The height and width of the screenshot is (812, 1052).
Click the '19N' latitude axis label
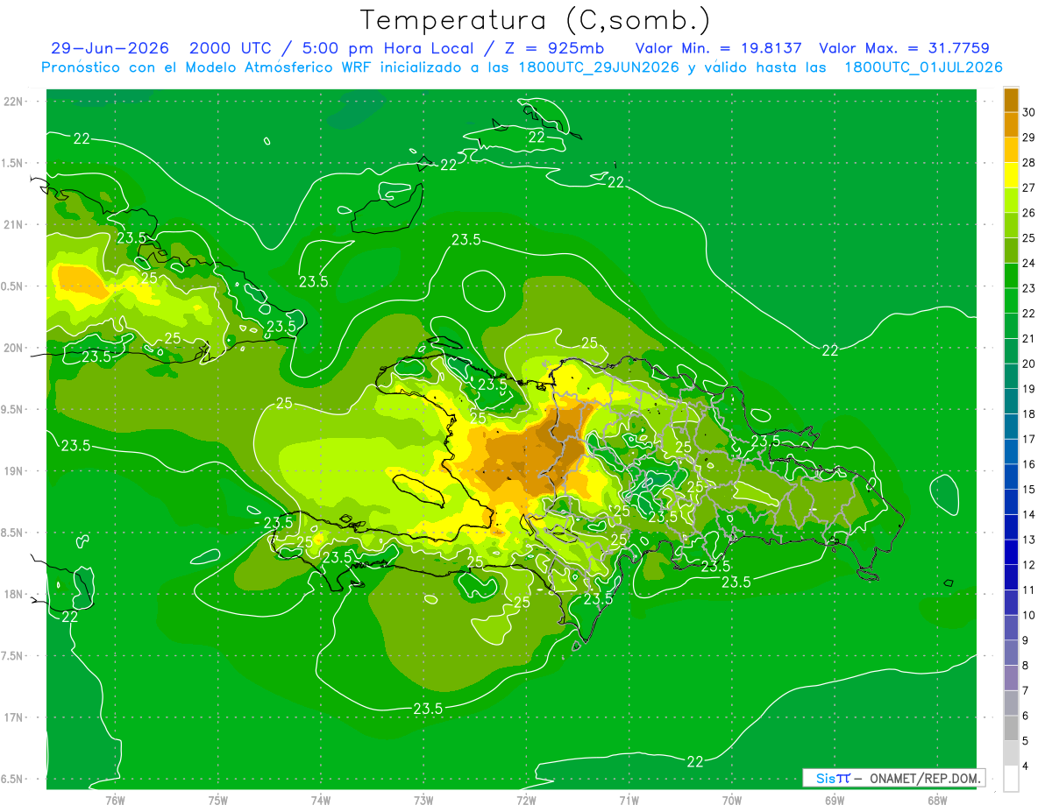coord(14,471)
